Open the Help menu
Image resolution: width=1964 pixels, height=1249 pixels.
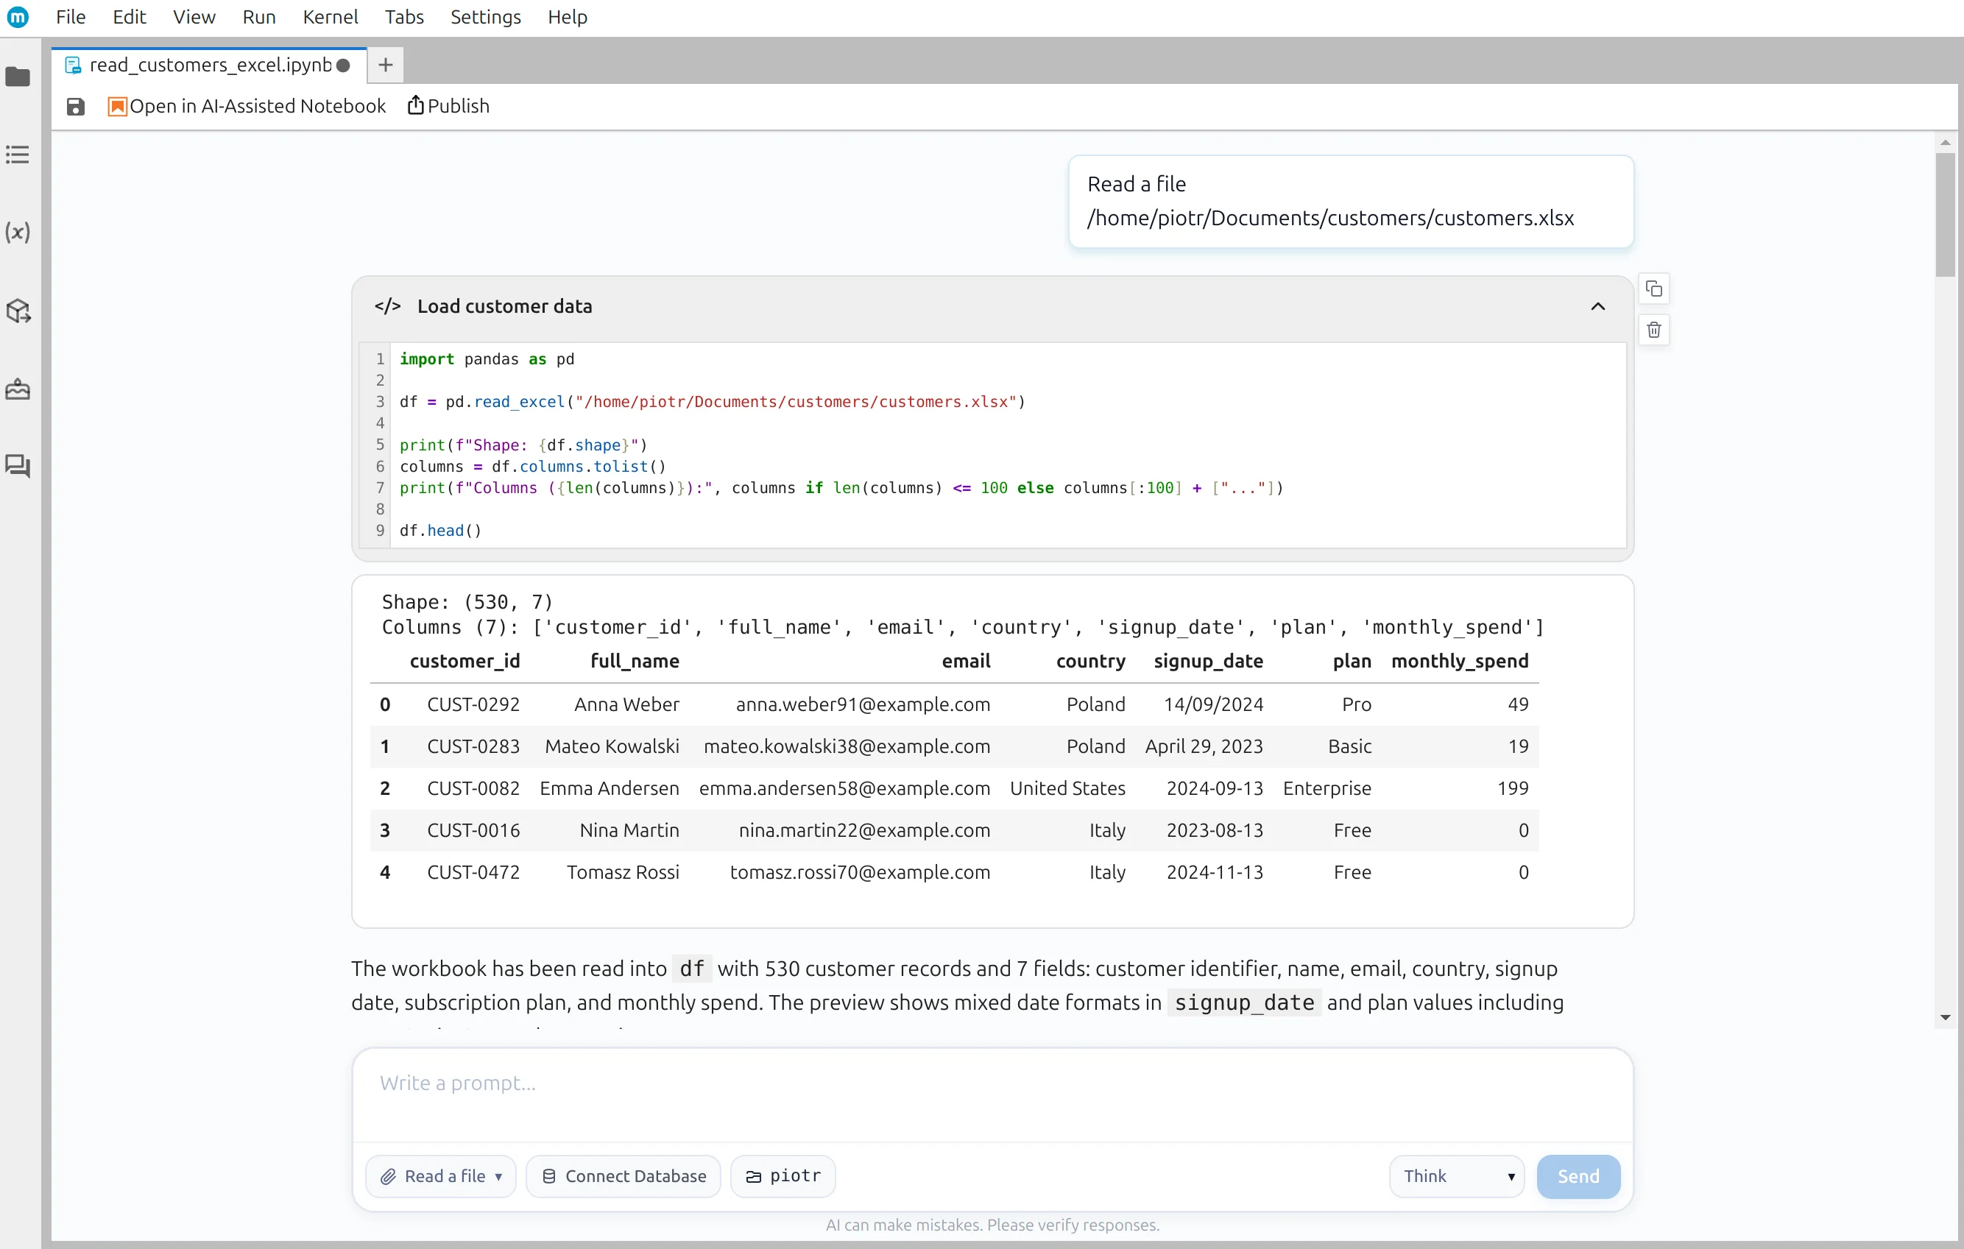pyautogui.click(x=567, y=17)
